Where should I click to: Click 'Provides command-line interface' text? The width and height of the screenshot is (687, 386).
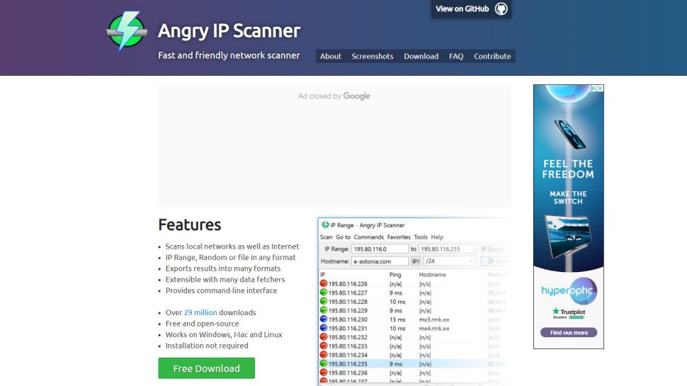tap(221, 290)
